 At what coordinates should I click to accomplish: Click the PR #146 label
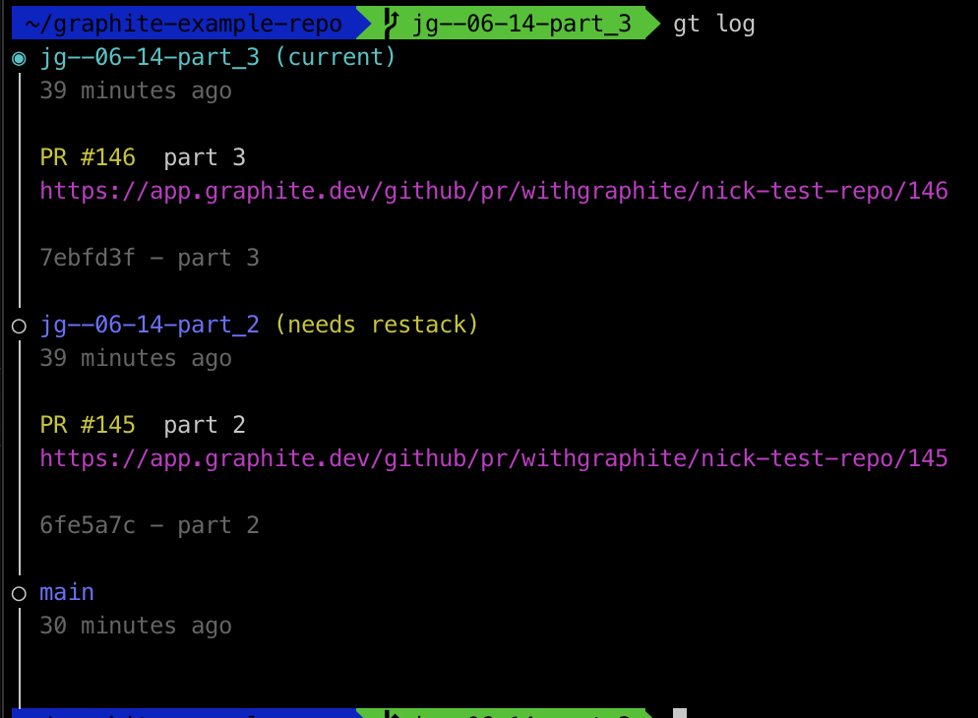[x=88, y=157]
